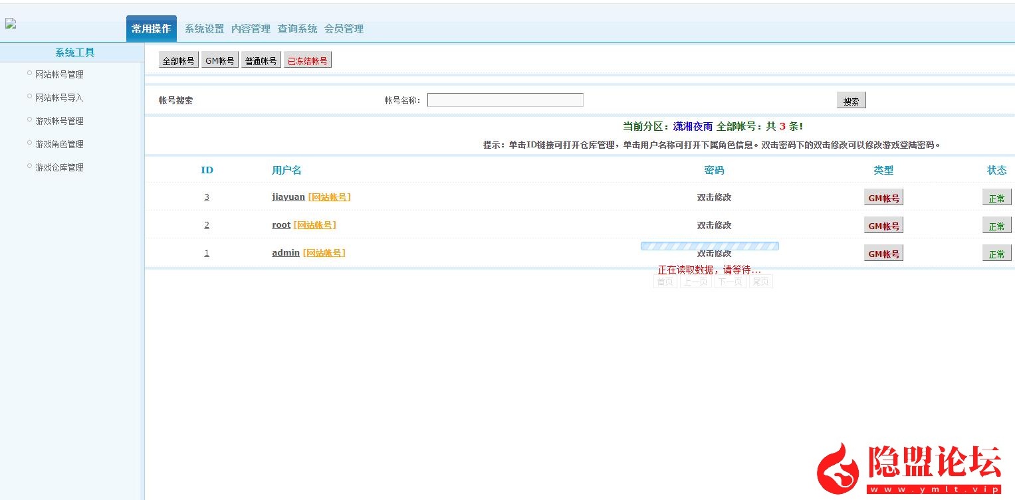Click the 状态 column header
Image resolution: width=1015 pixels, height=500 pixels.
tap(997, 170)
